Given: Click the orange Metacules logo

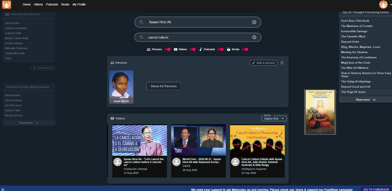Looking at the screenshot, I should pos(7,5).
